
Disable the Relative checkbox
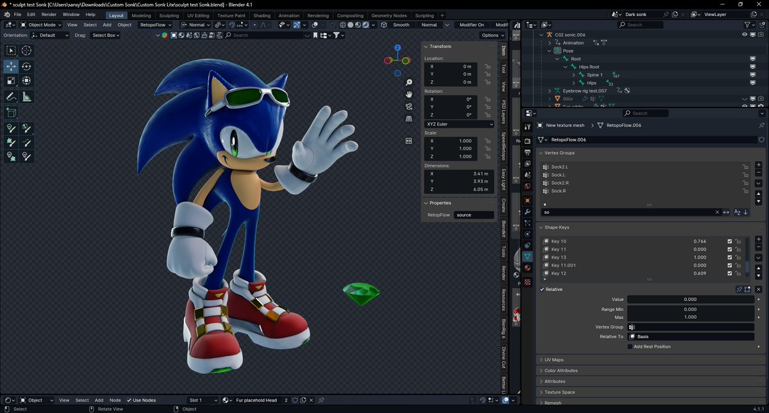[x=542, y=289]
